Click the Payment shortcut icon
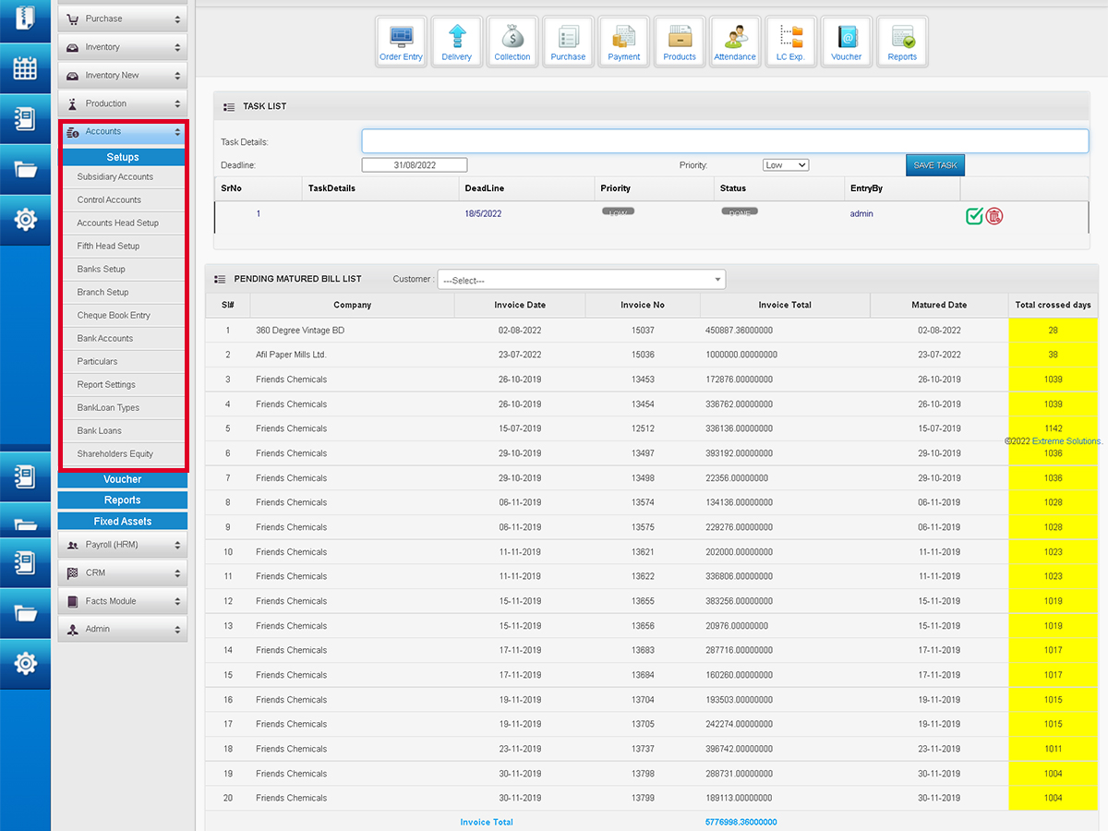Viewport: 1108px width, 831px height. coord(624,42)
